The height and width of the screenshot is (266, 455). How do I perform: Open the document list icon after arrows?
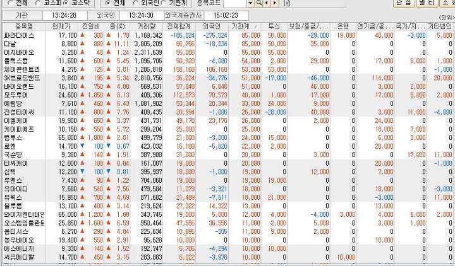tap(287, 3)
